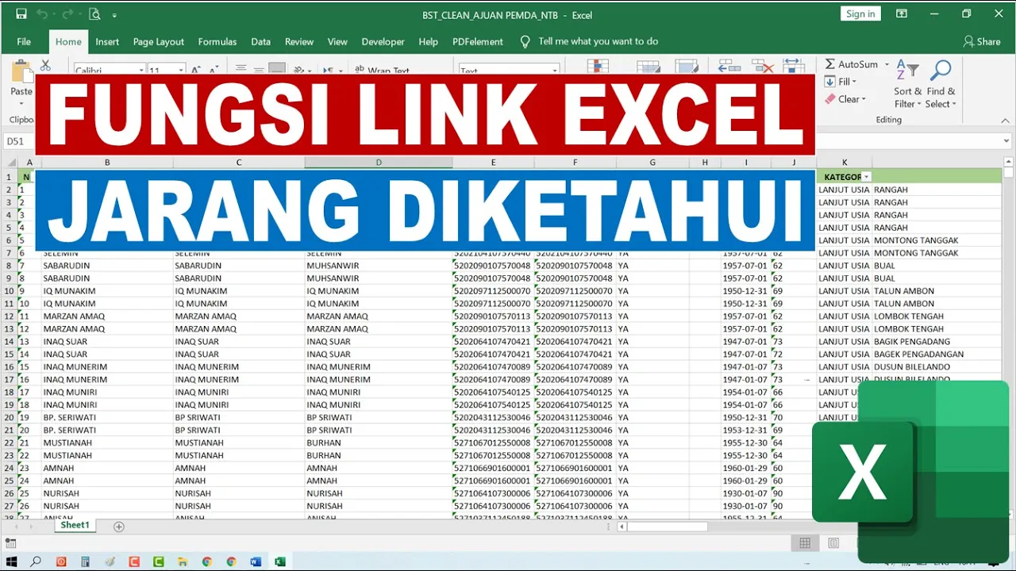Open the Clear dropdown arrow
This screenshot has height=571, width=1016.
tap(864, 99)
